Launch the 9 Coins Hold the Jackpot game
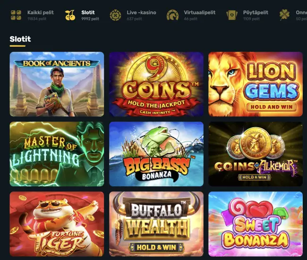The width and height of the screenshot is (307, 260). point(156,84)
